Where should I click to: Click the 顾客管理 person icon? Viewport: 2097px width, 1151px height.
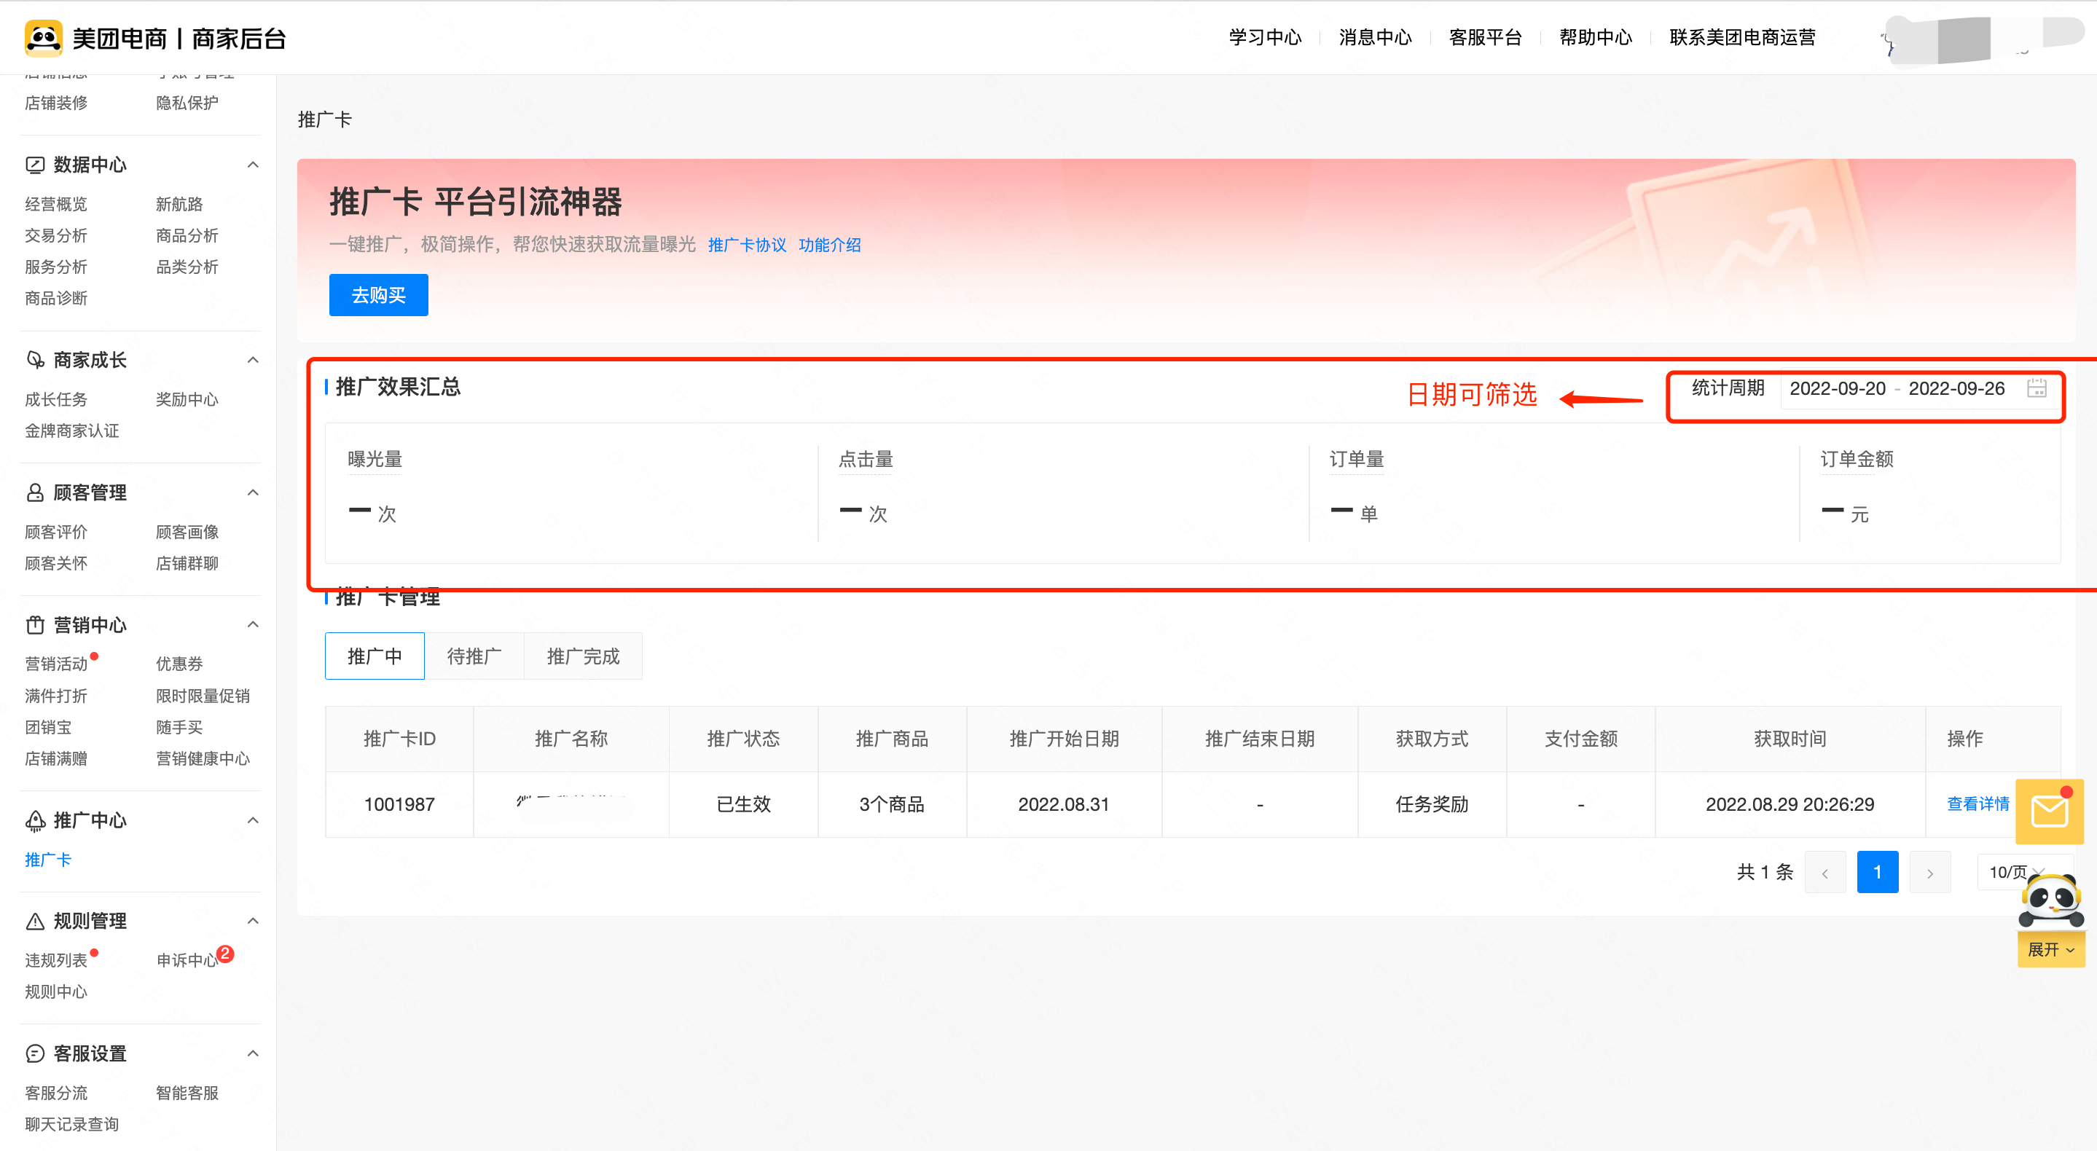tap(34, 492)
